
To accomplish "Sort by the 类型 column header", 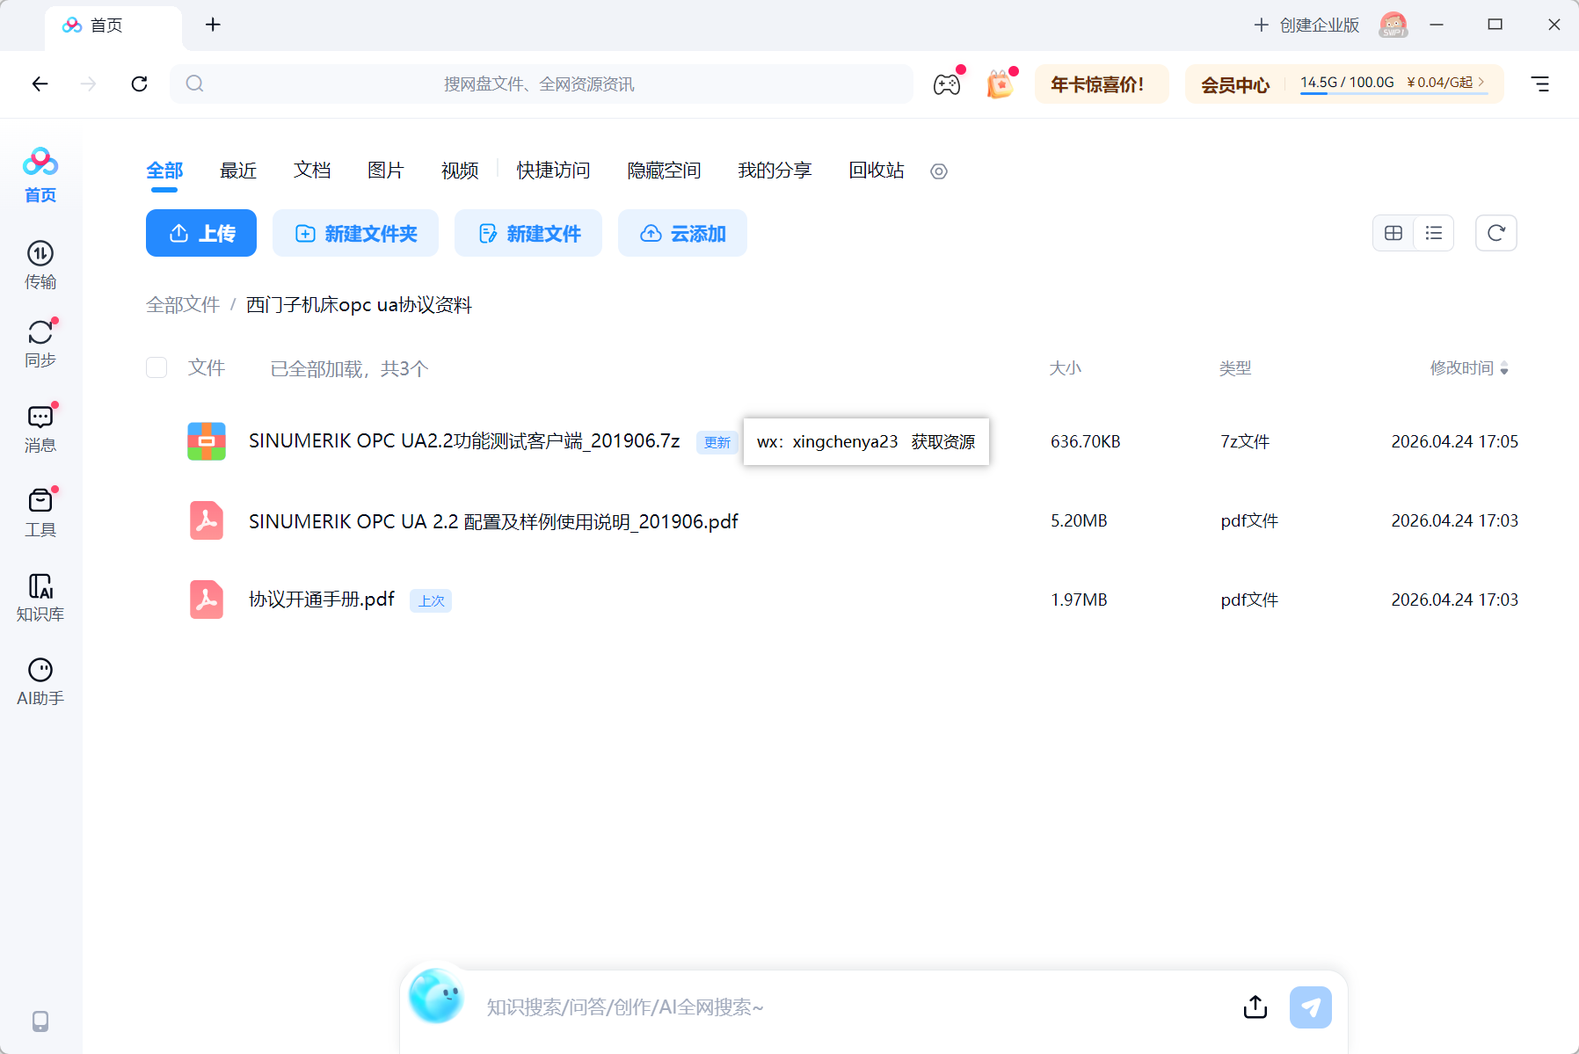I will pyautogui.click(x=1235, y=367).
